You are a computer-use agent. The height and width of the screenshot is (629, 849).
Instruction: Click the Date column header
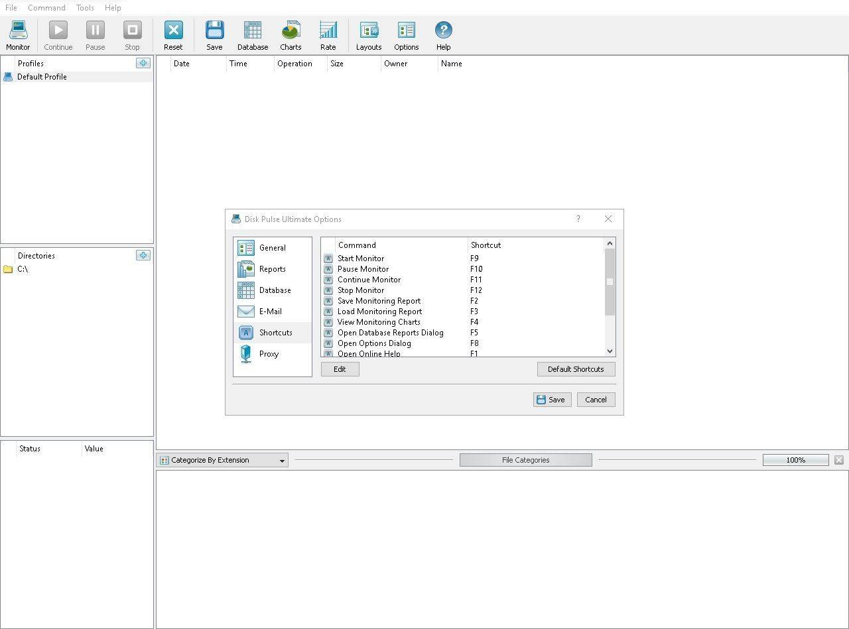[198, 64]
